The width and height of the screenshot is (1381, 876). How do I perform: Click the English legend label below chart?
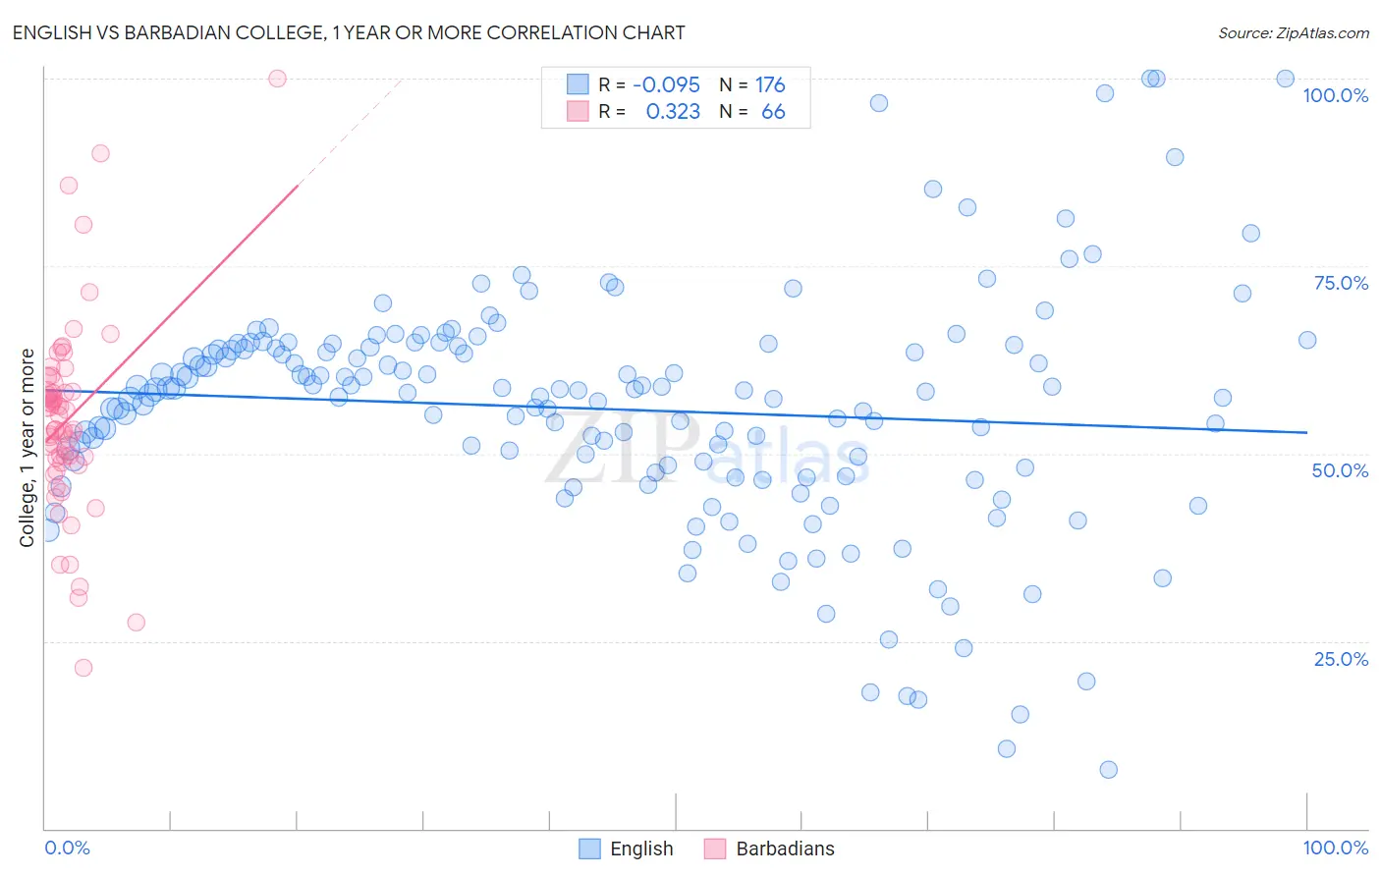click(641, 849)
